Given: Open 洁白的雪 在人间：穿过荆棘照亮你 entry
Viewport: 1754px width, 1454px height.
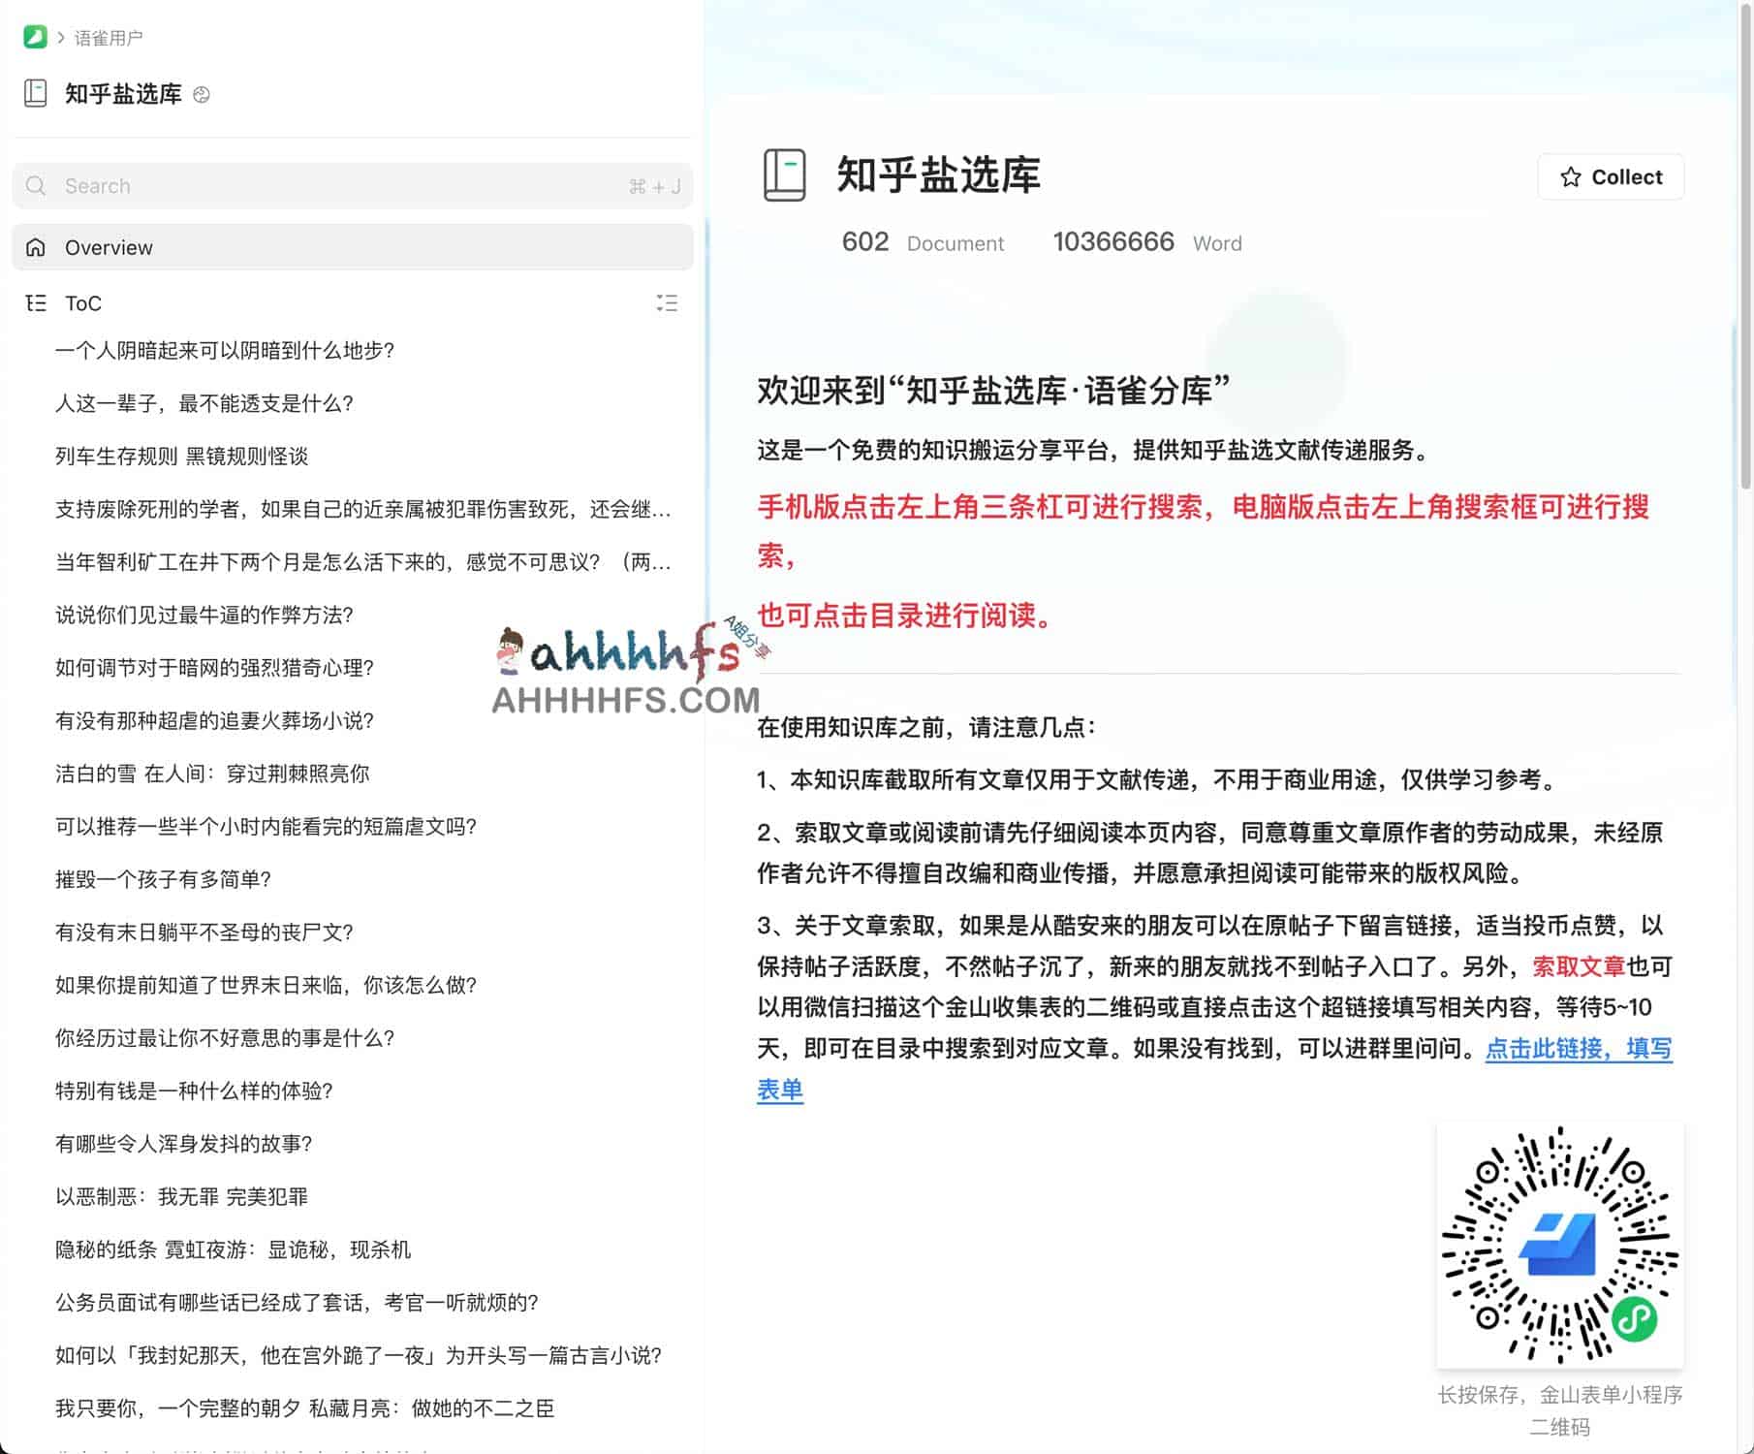Looking at the screenshot, I should click(x=212, y=774).
